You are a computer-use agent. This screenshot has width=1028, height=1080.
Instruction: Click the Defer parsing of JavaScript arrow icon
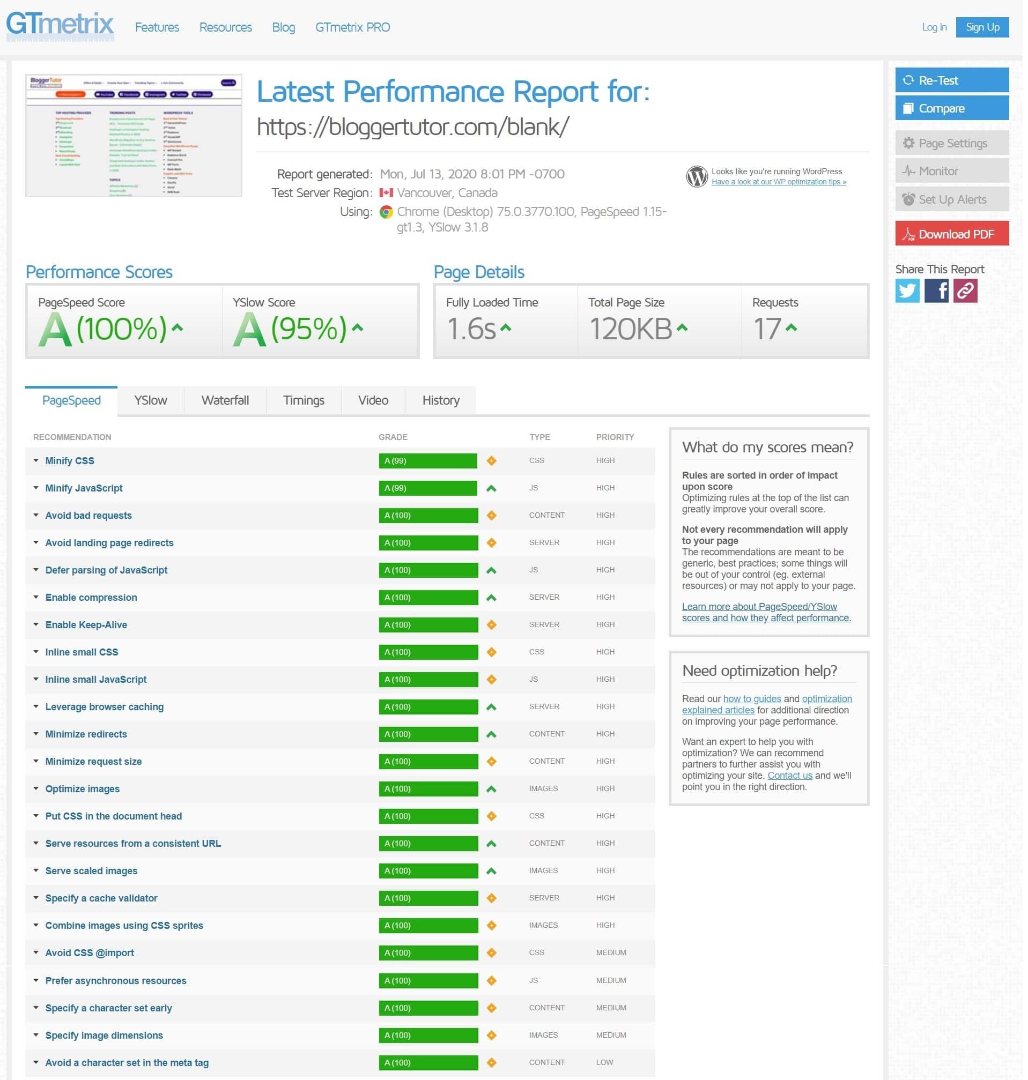pos(492,570)
